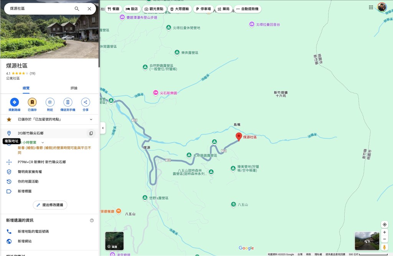
Task: Clear the search with the X icon
Action: [x=89, y=9]
